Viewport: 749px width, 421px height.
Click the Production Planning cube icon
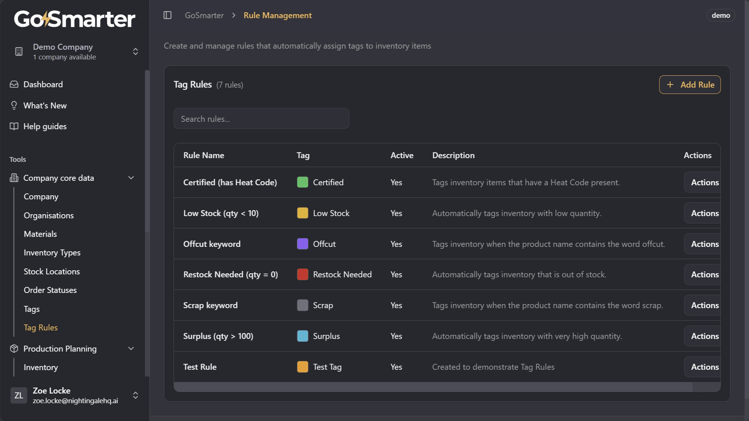(14, 349)
